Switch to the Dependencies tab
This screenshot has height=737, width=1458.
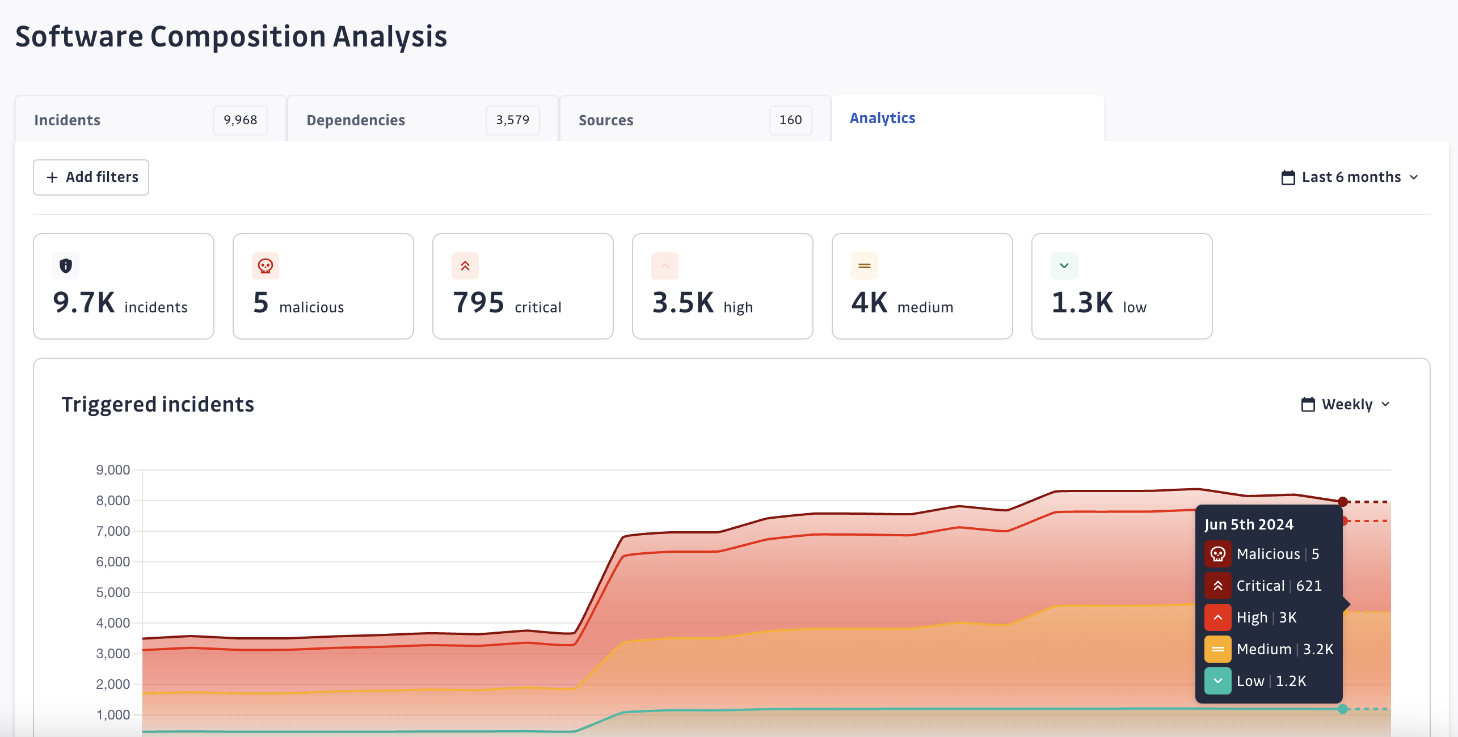[423, 120]
